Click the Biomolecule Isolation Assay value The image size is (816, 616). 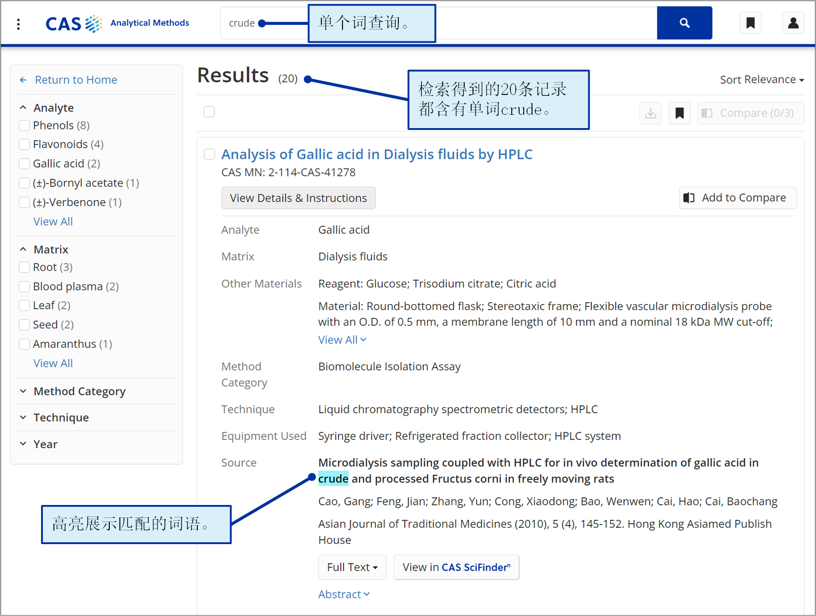pyautogui.click(x=390, y=367)
